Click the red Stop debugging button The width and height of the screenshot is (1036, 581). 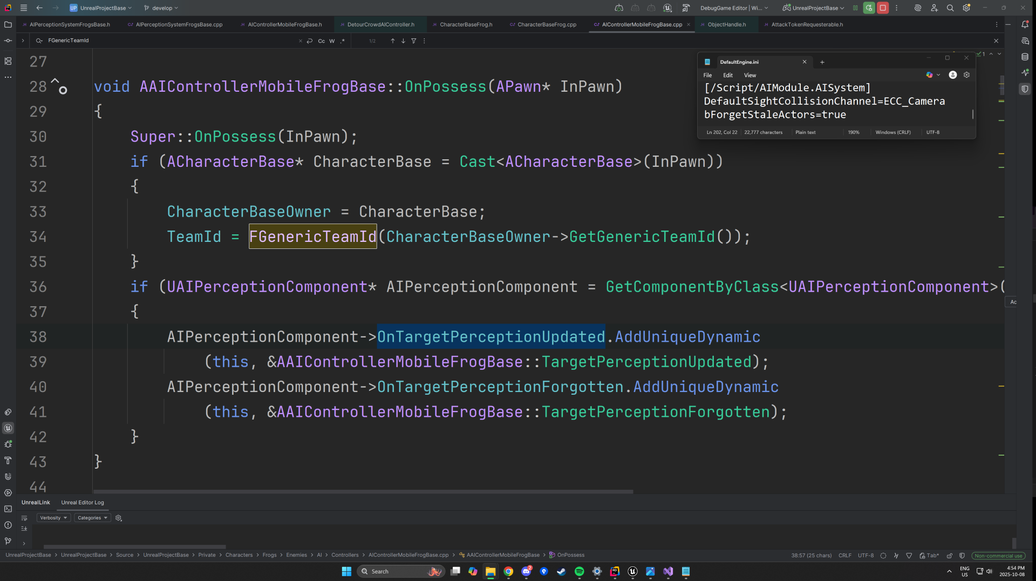(883, 8)
